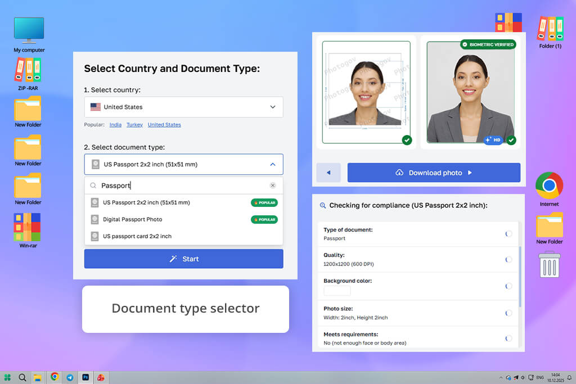Click the loading spinner in Photo size row
576x384 pixels.
[x=508, y=313]
